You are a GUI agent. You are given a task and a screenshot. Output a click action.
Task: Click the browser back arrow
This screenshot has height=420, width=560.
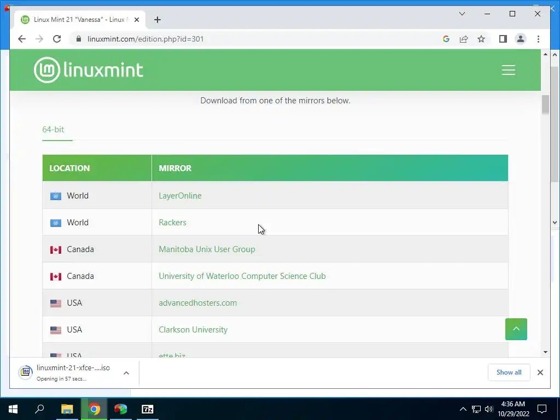click(22, 39)
